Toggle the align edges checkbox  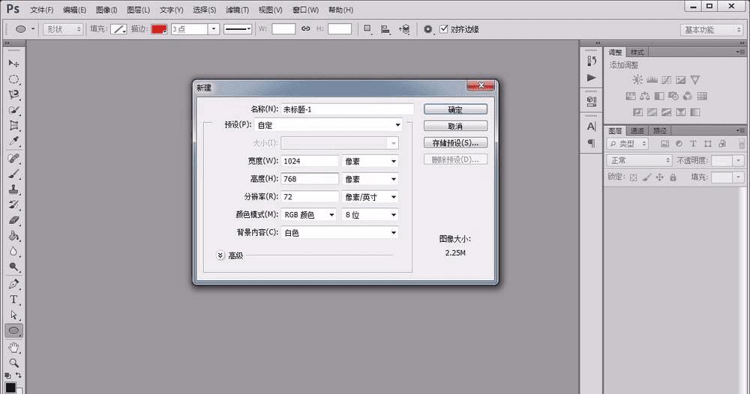click(x=444, y=29)
